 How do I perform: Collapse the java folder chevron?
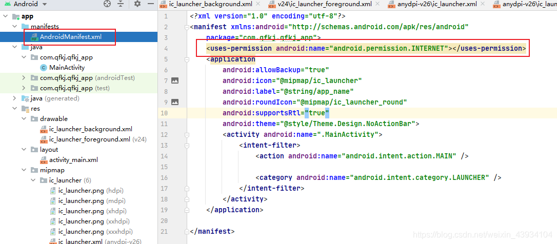pos(14,47)
